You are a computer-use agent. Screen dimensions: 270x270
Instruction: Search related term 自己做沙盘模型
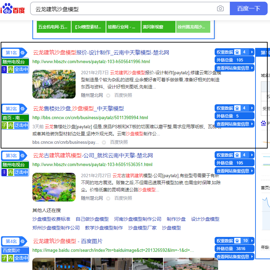(x=92, y=219)
